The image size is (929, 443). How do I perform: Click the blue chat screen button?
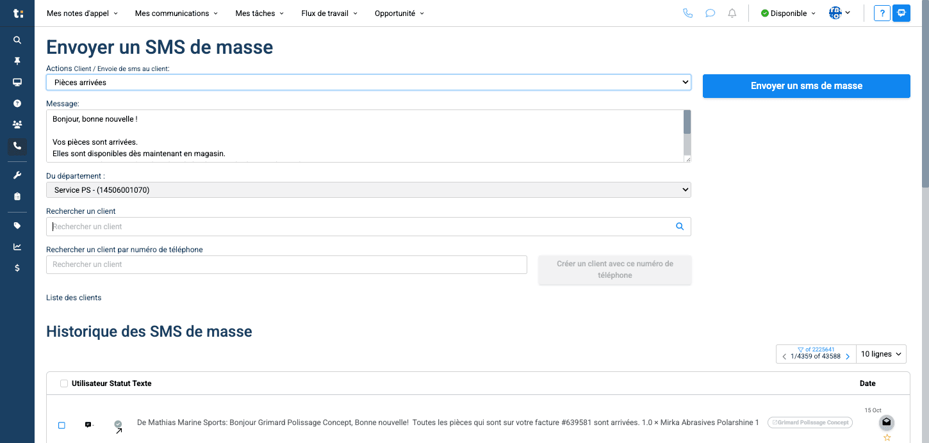pos(901,13)
